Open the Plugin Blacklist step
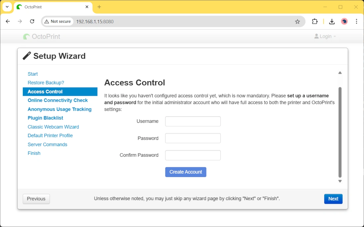The width and height of the screenshot is (364, 227). pyautogui.click(x=45, y=118)
